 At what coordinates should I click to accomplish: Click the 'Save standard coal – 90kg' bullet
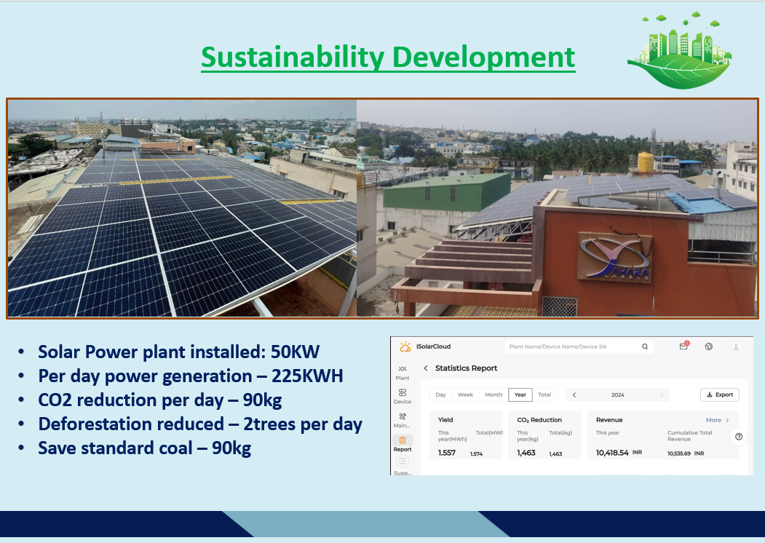point(144,448)
